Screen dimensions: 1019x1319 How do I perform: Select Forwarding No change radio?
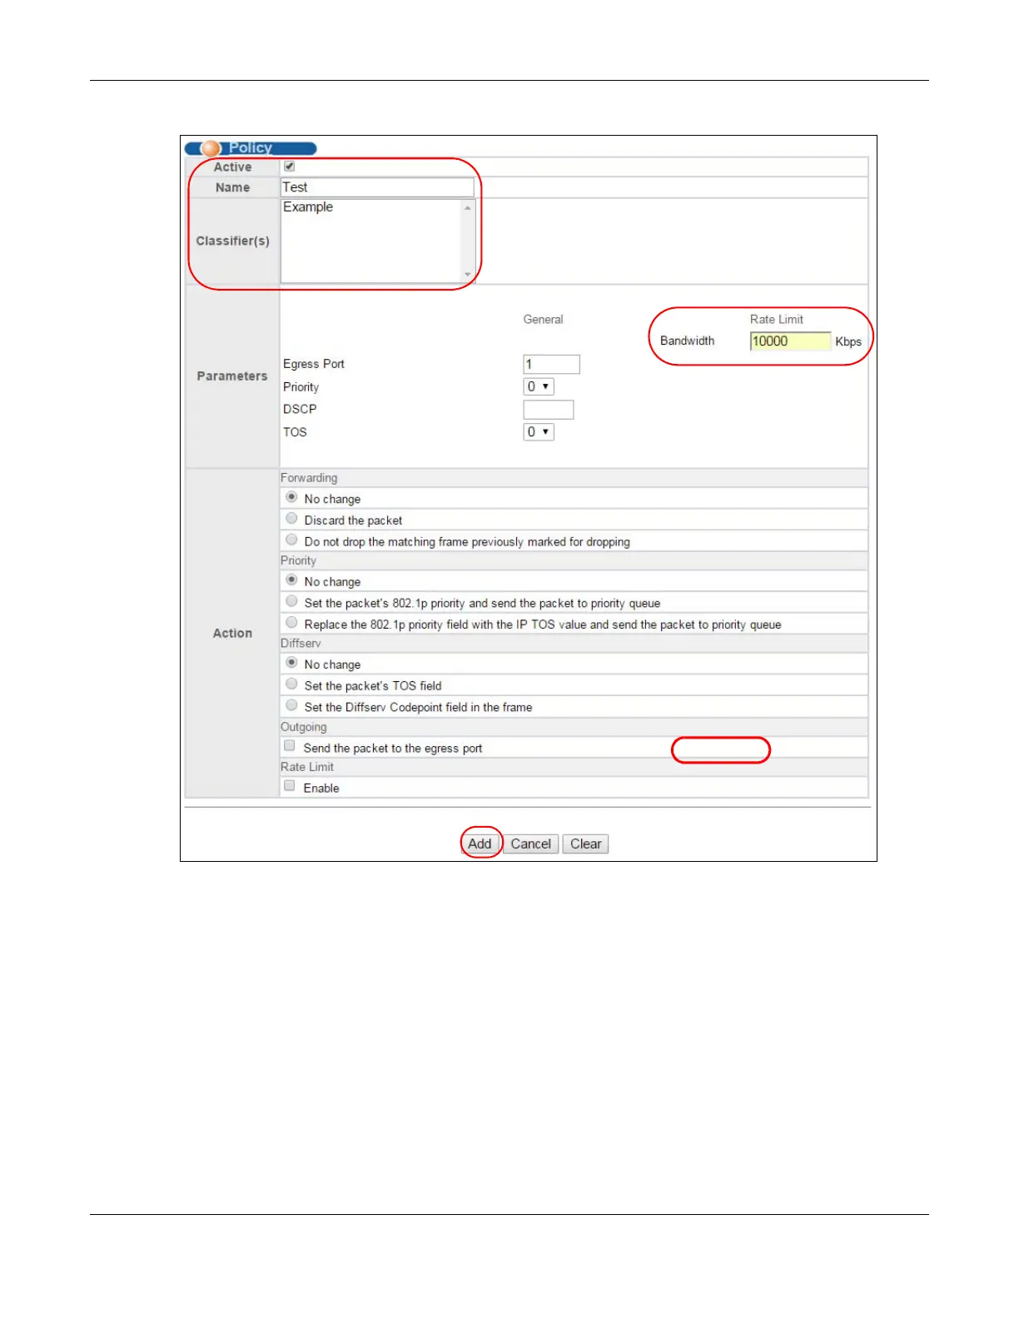tap(291, 497)
